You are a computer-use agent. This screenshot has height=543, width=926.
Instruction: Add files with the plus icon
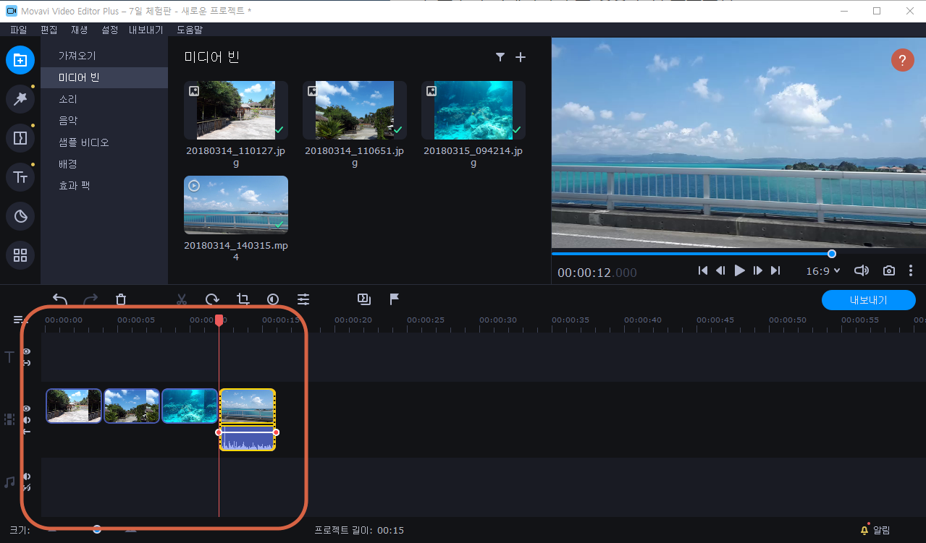point(521,57)
